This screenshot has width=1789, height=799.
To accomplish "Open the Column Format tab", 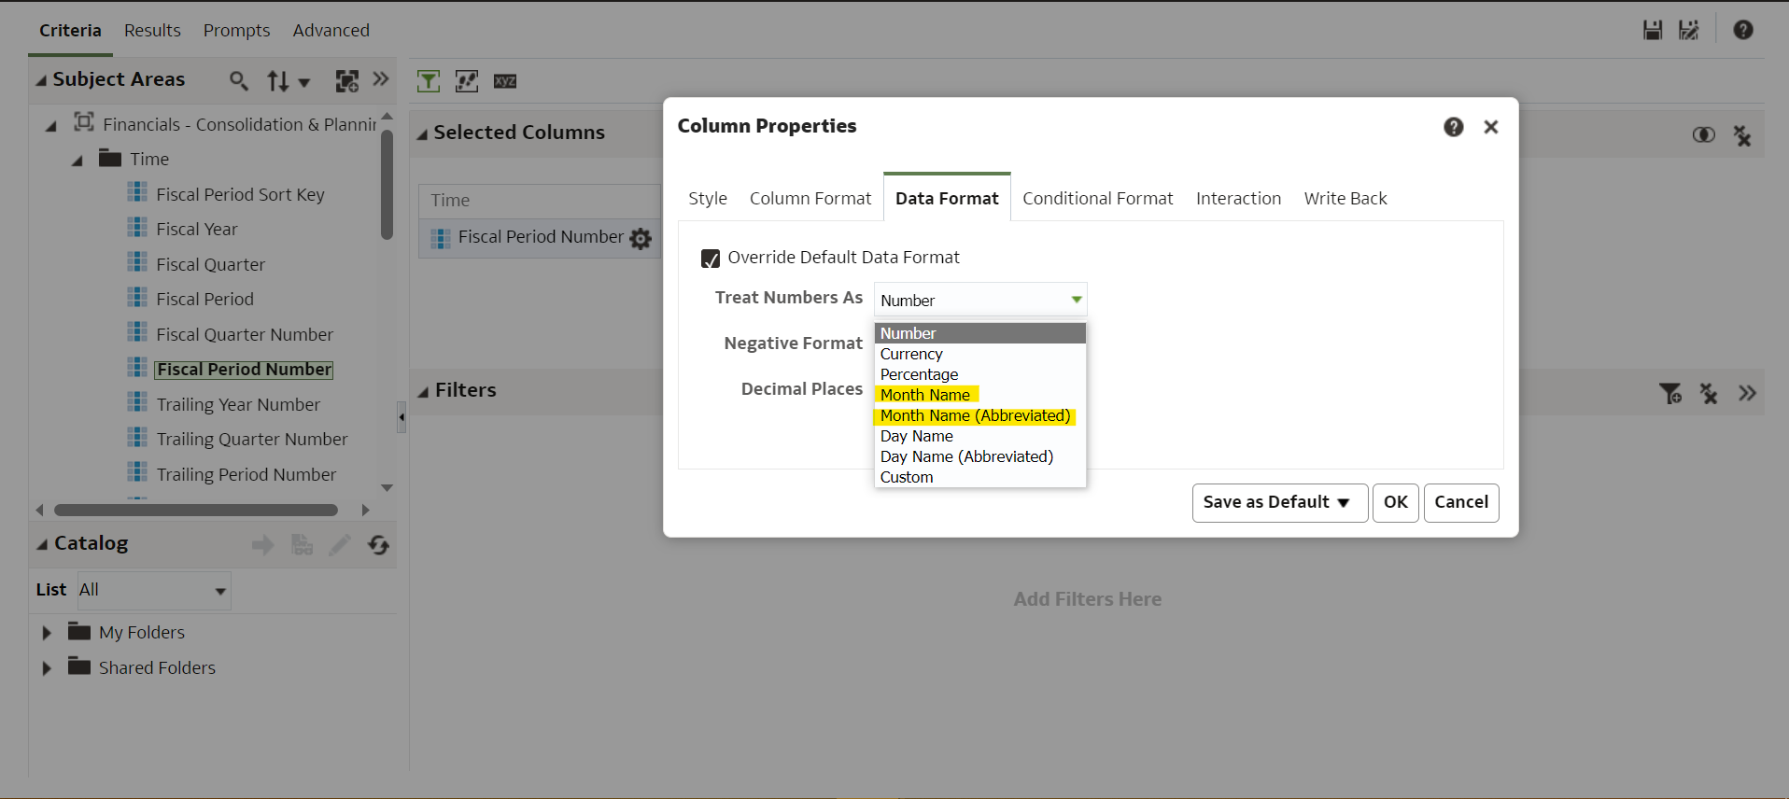I will pos(810,199).
